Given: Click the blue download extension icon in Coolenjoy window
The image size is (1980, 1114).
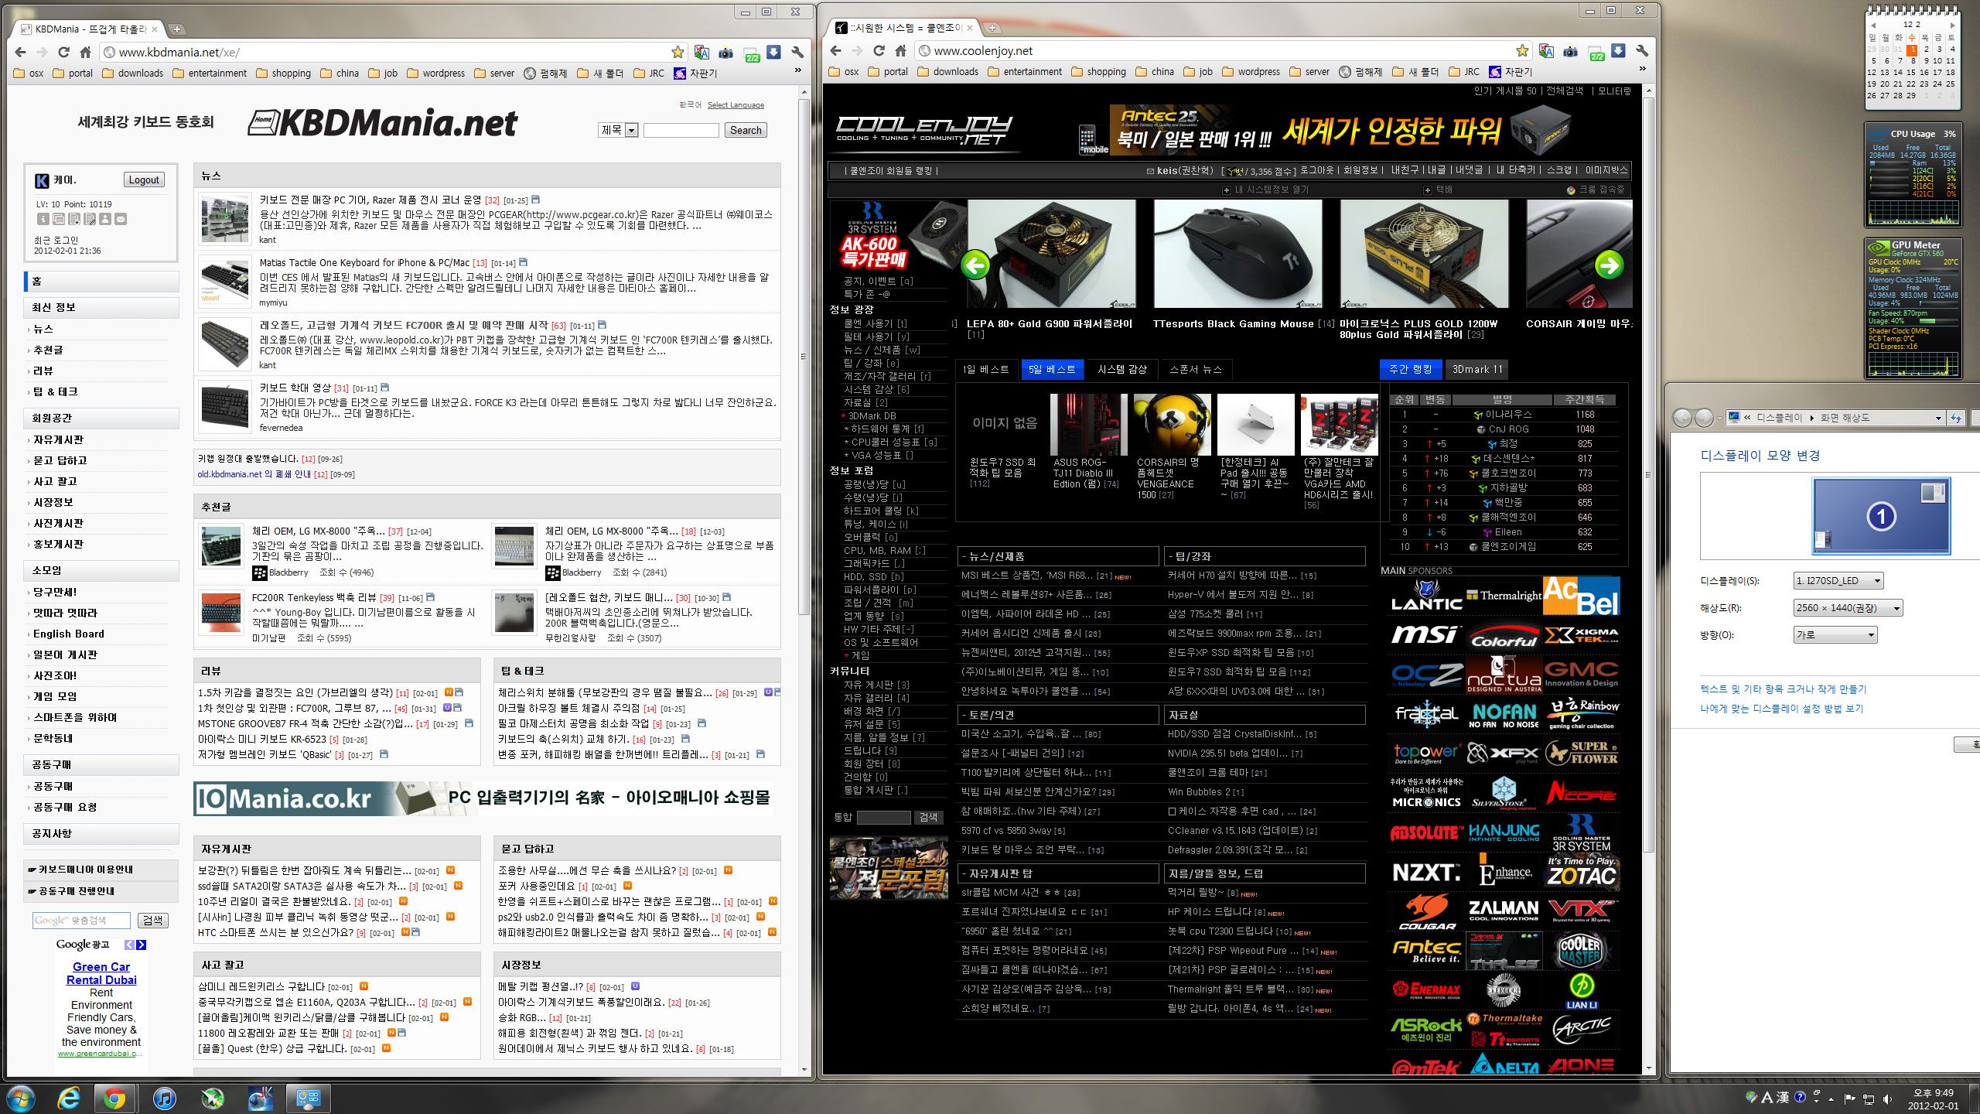Looking at the screenshot, I should click(x=1618, y=51).
